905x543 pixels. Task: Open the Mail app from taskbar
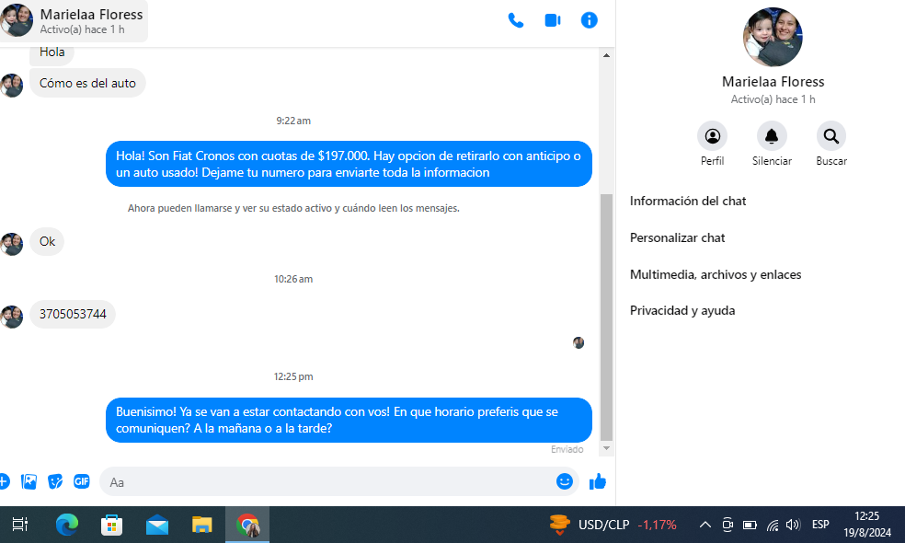(x=157, y=526)
